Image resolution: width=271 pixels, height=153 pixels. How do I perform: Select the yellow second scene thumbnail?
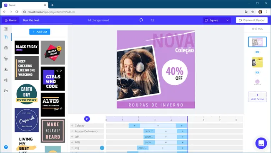coord(257,62)
